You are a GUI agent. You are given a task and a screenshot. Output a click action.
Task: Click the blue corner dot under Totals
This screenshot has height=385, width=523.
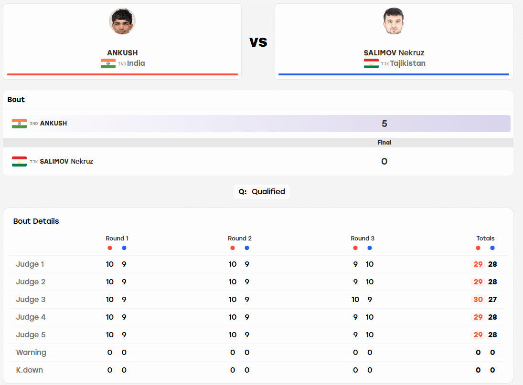[492, 248]
